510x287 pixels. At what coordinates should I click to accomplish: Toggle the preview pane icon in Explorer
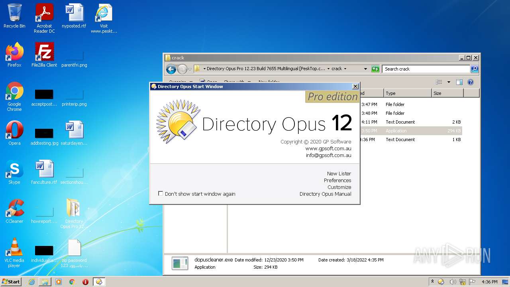(x=459, y=82)
